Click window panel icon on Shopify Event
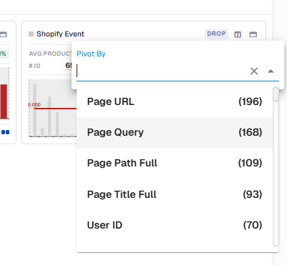Image resolution: width=287 pixels, height=265 pixels. pyautogui.click(x=253, y=34)
